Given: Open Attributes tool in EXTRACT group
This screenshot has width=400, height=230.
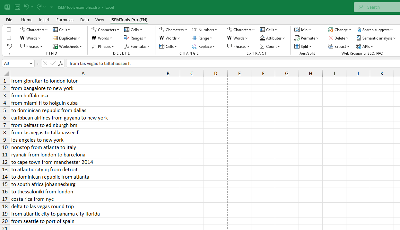Looking at the screenshot, I should (272, 38).
